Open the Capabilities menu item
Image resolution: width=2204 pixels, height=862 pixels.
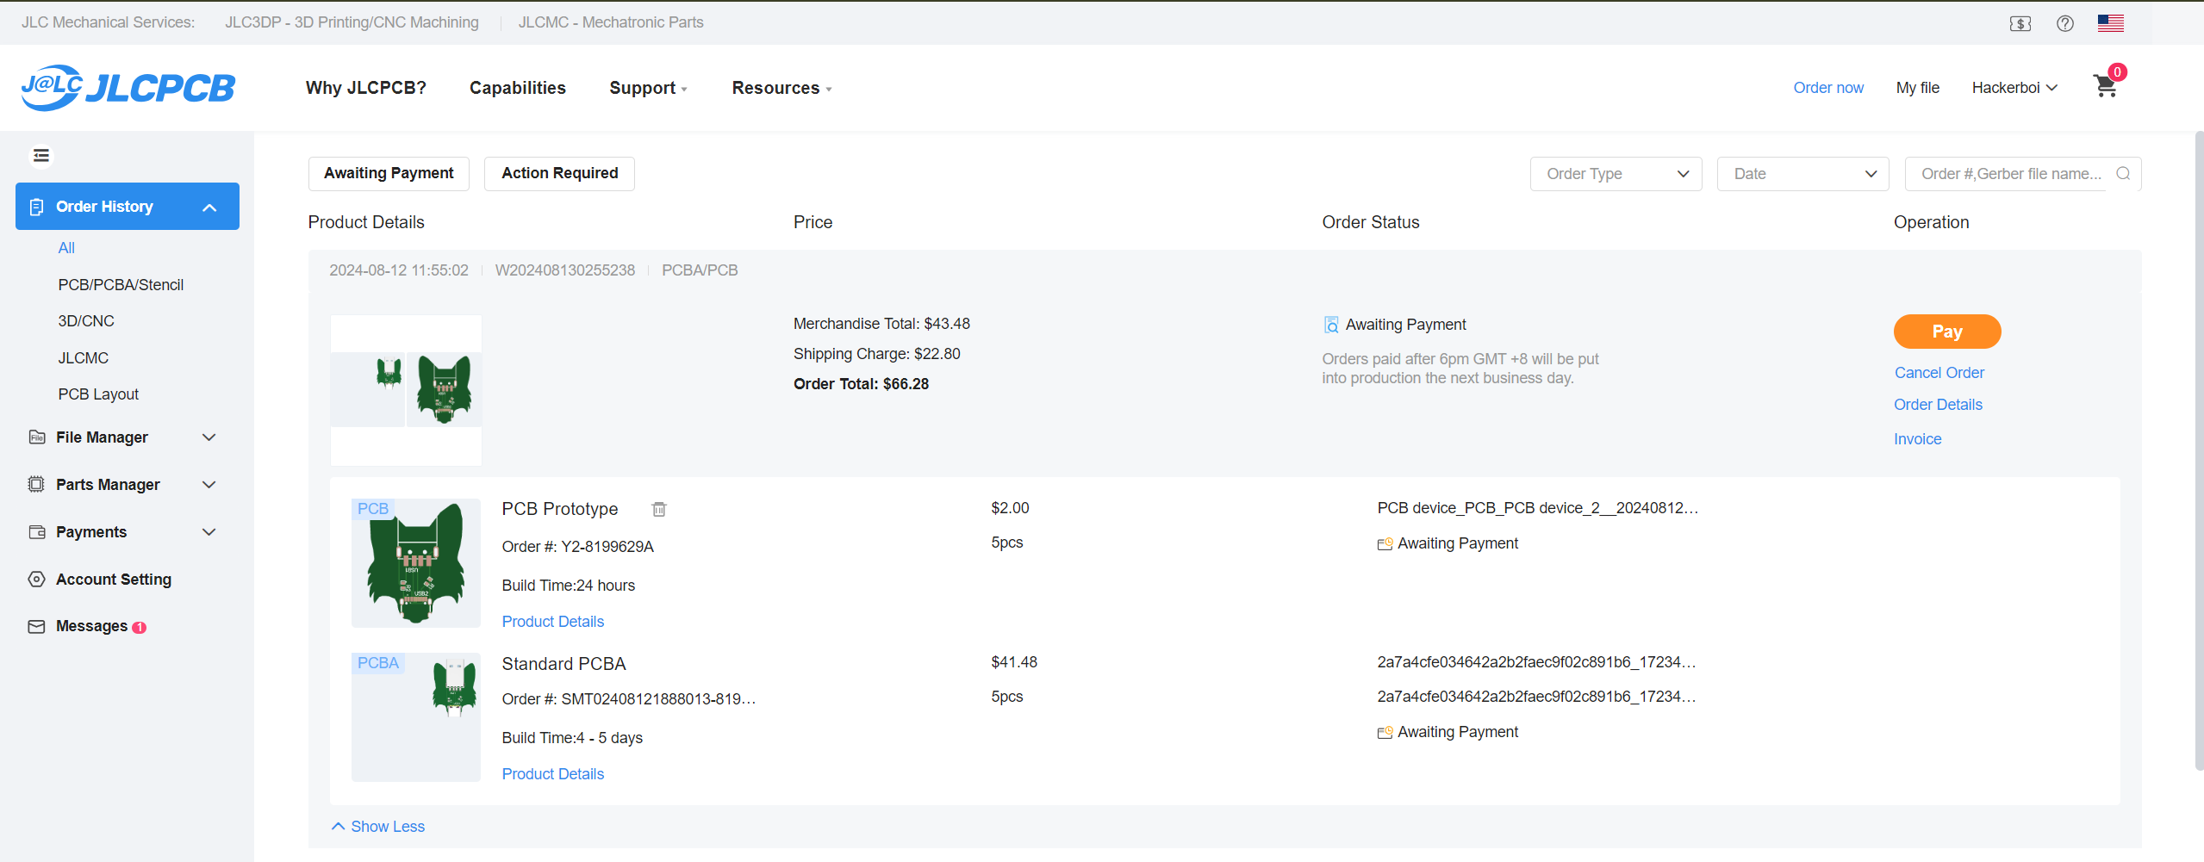[x=518, y=88]
